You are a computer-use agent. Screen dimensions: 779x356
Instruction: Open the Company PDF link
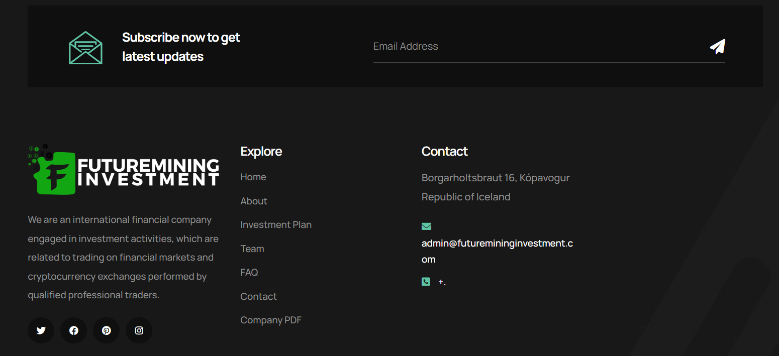271,320
